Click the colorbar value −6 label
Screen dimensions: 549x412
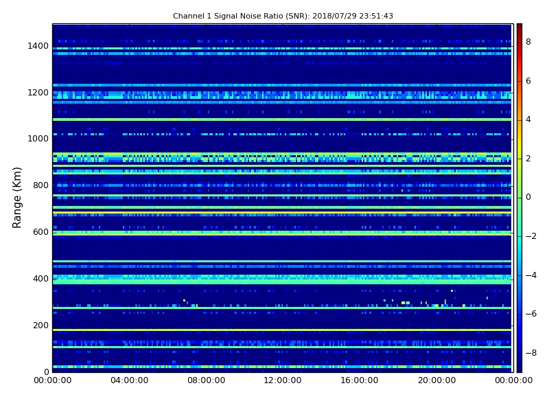tap(531, 314)
